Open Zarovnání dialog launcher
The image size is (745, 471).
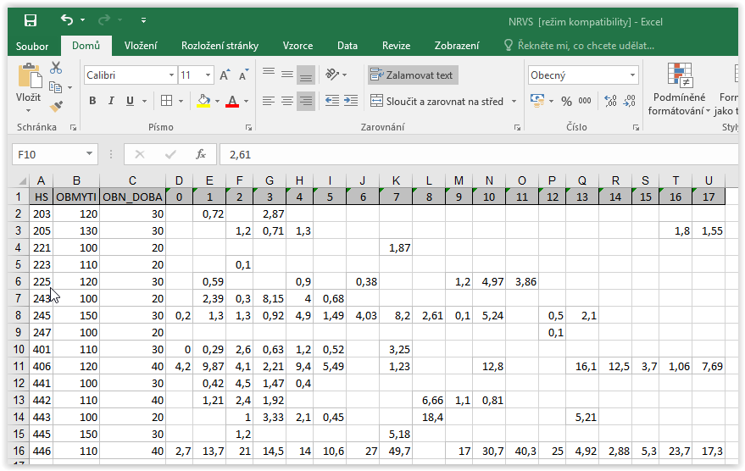pos(517,127)
